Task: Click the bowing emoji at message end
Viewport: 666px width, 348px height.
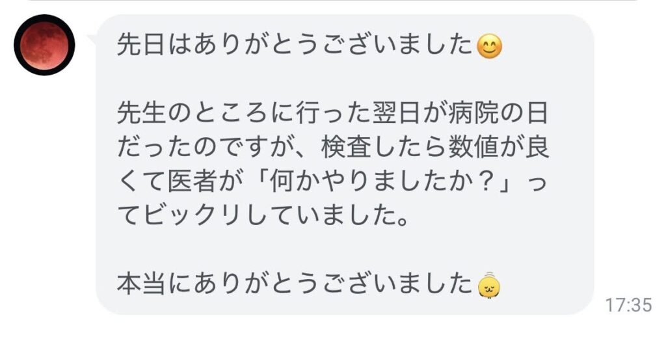Action: pyautogui.click(x=489, y=284)
